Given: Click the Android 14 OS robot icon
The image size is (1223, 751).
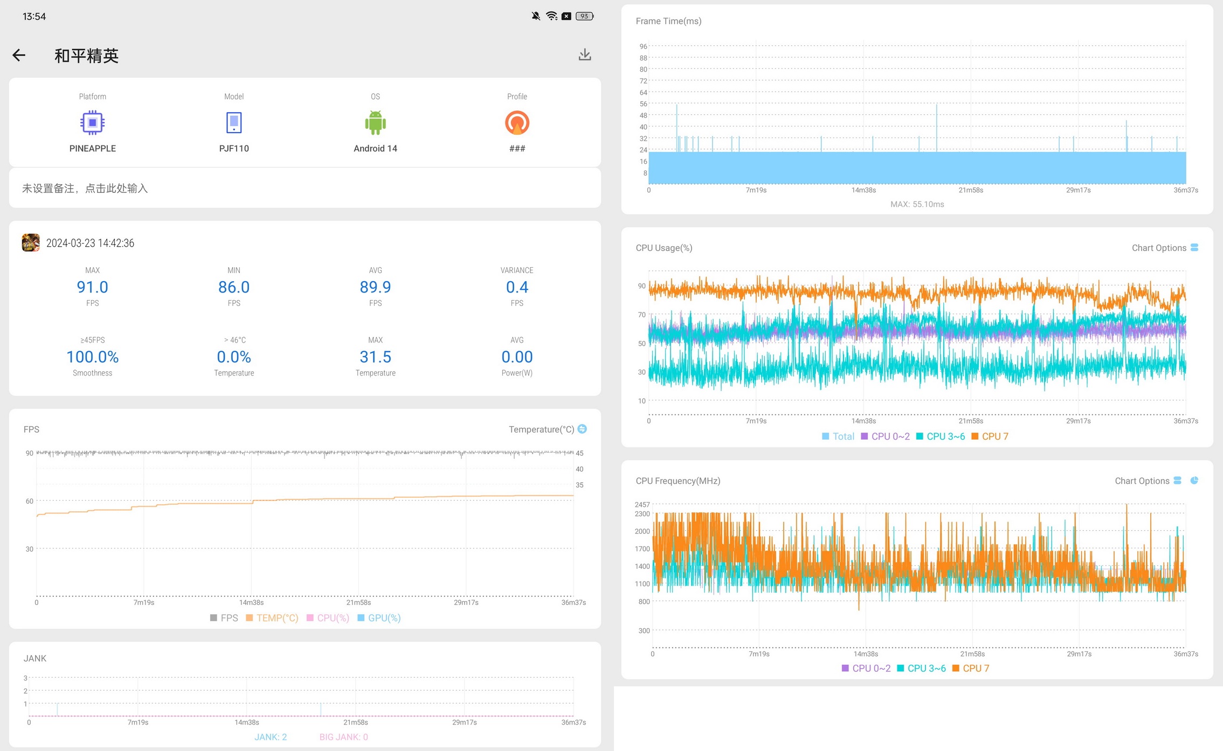Looking at the screenshot, I should click(x=375, y=122).
